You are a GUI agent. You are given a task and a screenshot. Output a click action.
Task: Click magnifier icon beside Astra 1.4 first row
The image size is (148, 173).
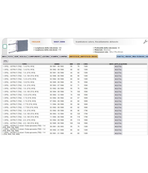pyautogui.click(x=3, y=66)
